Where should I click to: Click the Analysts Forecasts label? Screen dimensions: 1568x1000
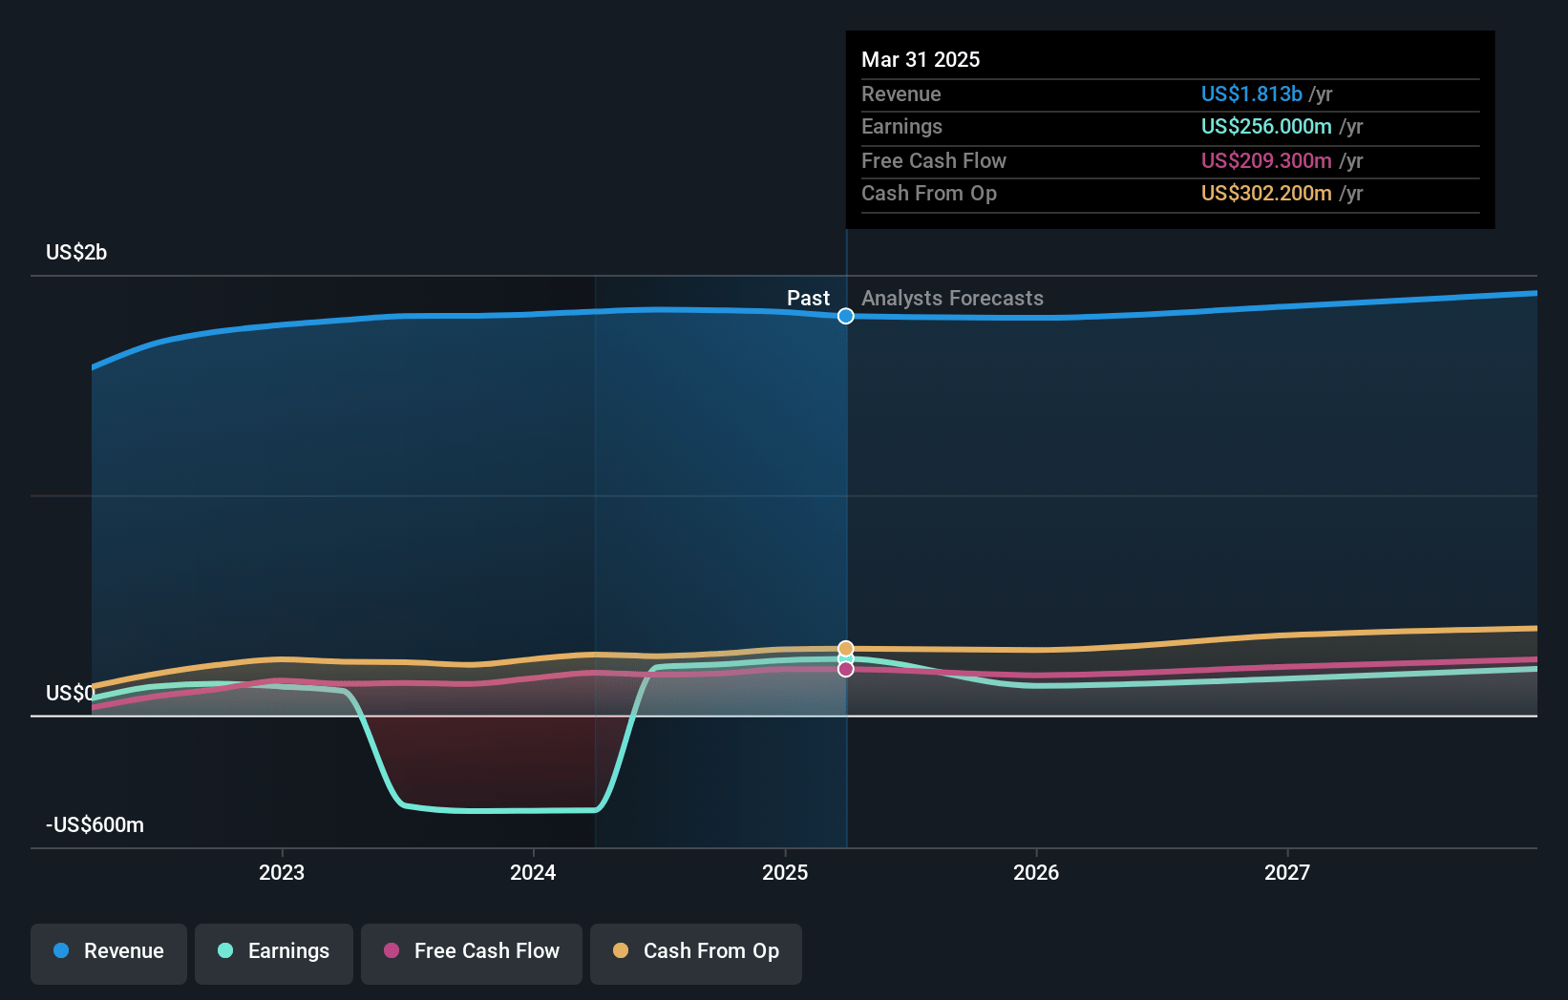pos(952,298)
